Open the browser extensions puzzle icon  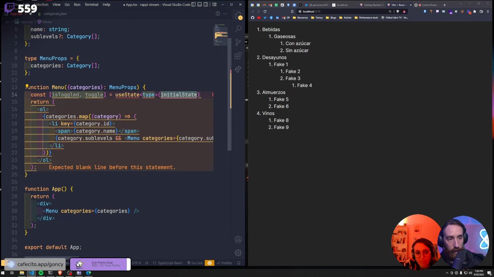[475, 12]
